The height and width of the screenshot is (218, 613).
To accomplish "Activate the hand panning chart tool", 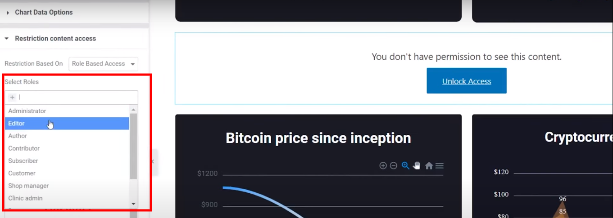I will tap(417, 165).
